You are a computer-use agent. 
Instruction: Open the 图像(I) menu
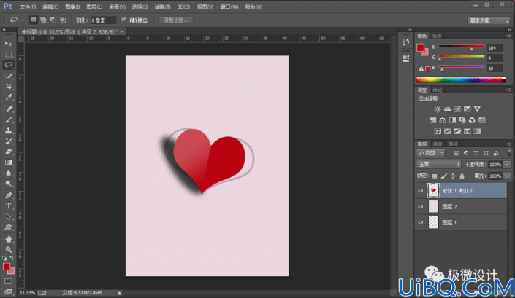(x=72, y=7)
